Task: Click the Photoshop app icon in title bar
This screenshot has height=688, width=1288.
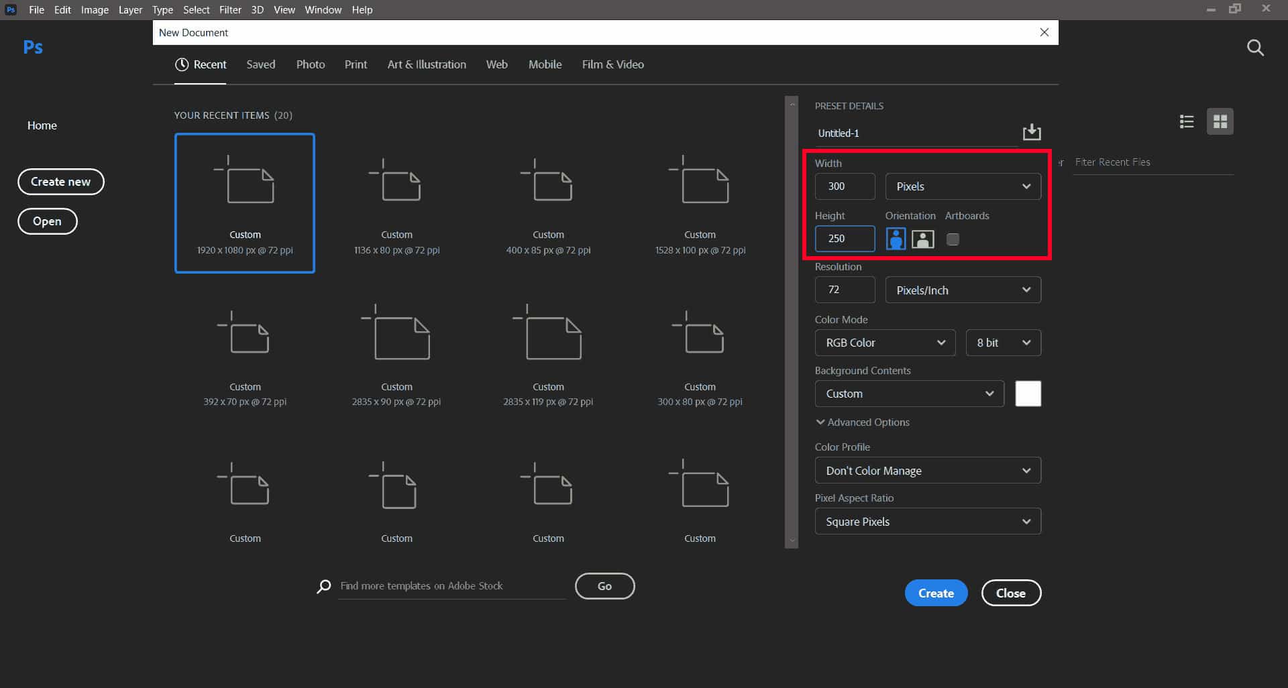Action: pos(11,9)
